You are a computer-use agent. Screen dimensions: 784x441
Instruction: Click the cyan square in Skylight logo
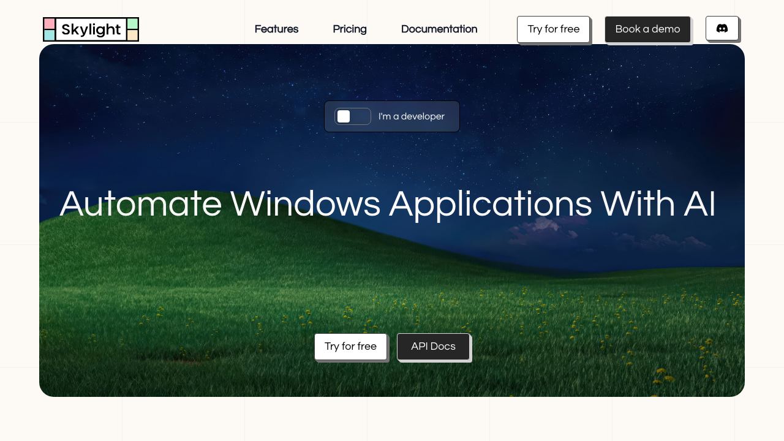tap(49, 35)
